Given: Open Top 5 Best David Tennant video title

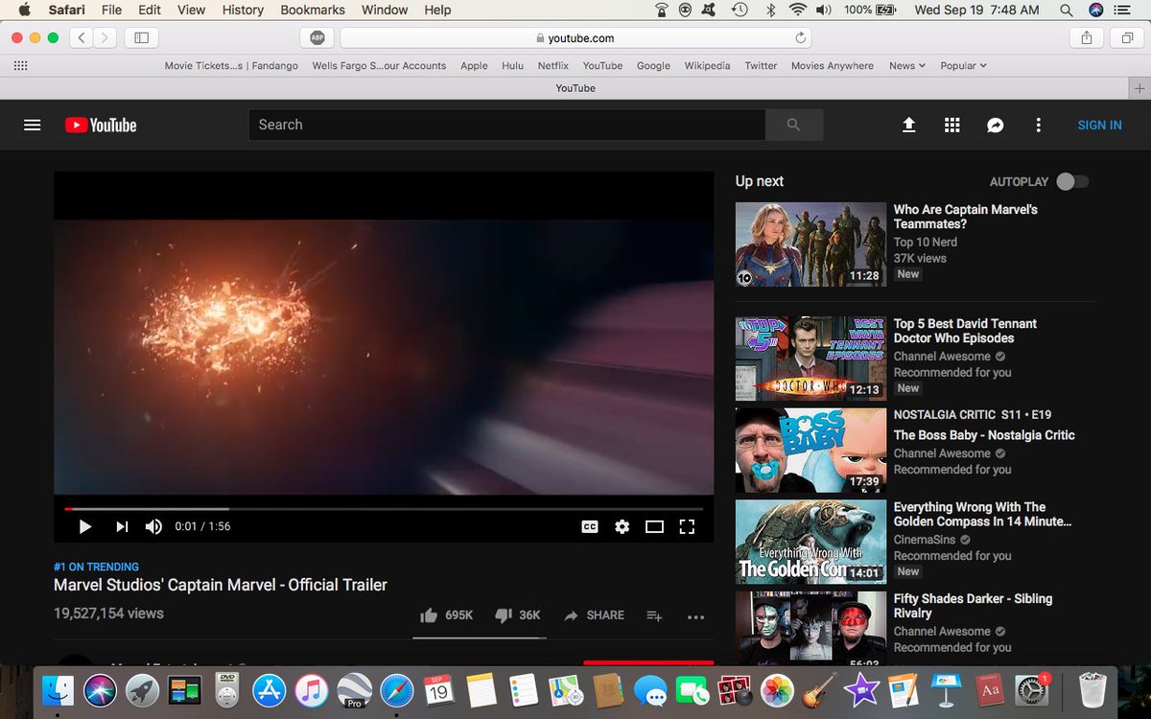Looking at the screenshot, I should [965, 331].
